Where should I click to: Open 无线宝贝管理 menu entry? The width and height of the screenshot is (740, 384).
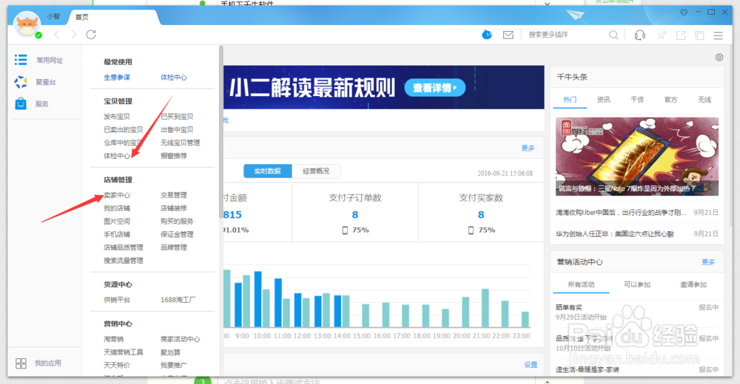tap(181, 143)
